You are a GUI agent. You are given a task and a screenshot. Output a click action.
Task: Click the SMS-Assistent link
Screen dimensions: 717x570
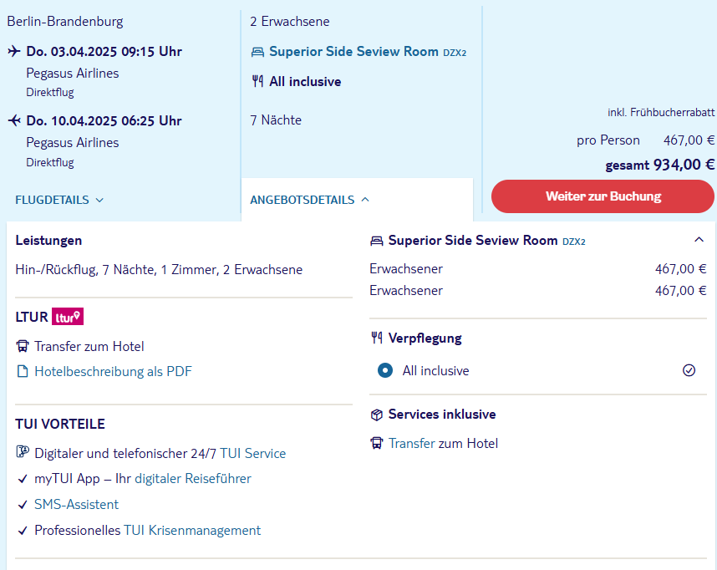point(76,505)
